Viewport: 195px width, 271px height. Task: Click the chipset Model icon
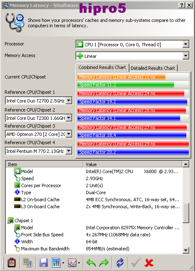tap(17, 228)
